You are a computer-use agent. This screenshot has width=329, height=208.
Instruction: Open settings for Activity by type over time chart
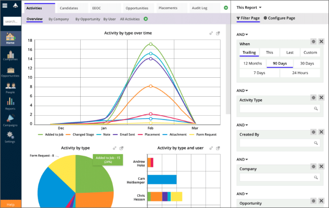pos(211,33)
